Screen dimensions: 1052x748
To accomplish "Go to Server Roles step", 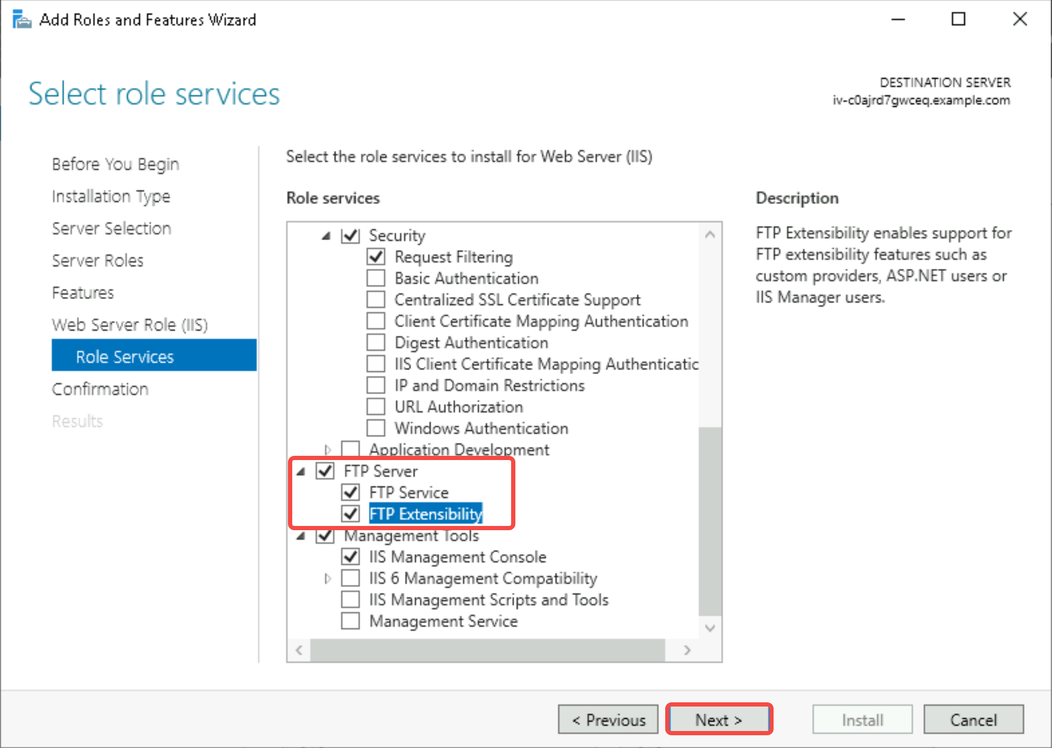I will (98, 261).
